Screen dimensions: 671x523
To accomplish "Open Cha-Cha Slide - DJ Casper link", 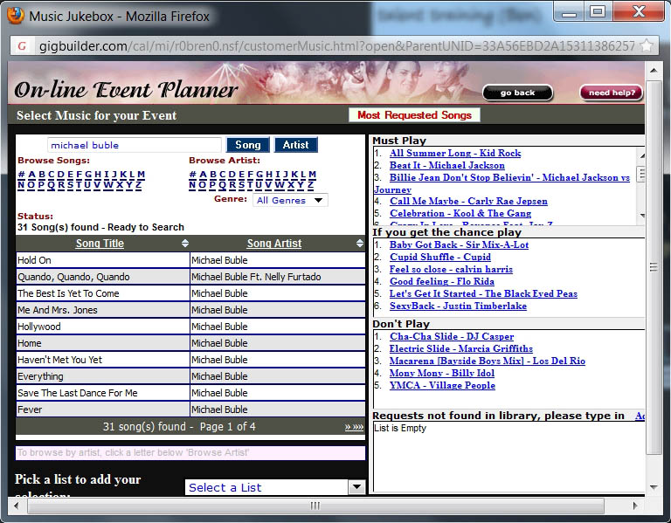I will [452, 336].
